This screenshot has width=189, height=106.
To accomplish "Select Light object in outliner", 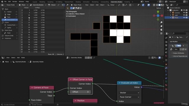I will 176,15.
